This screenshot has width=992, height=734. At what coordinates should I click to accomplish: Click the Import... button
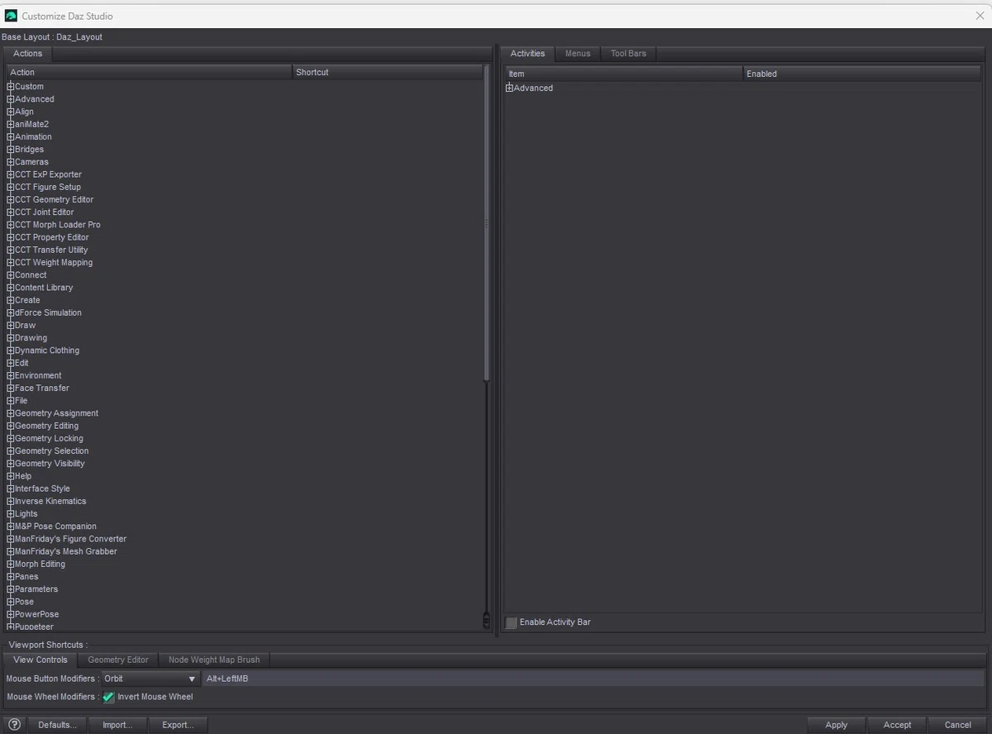pyautogui.click(x=117, y=725)
